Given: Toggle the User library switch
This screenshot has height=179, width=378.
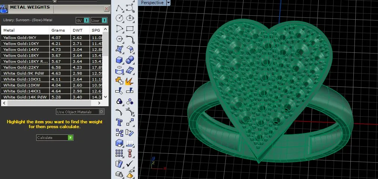Looking at the screenshot, I should [x=99, y=20].
